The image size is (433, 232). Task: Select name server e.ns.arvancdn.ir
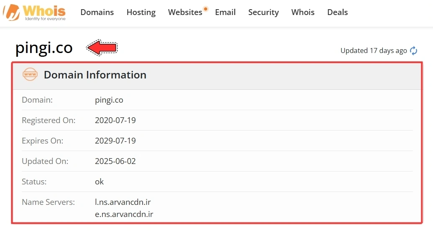click(x=124, y=214)
